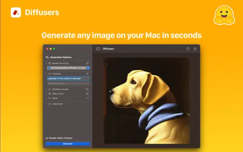The height and width of the screenshot is (152, 243).
Task: Expand the Guidance Scale option
Action: [x=46, y=89]
